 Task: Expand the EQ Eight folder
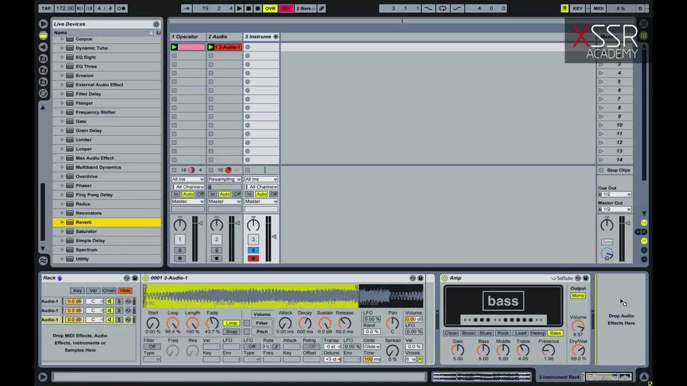click(62, 57)
